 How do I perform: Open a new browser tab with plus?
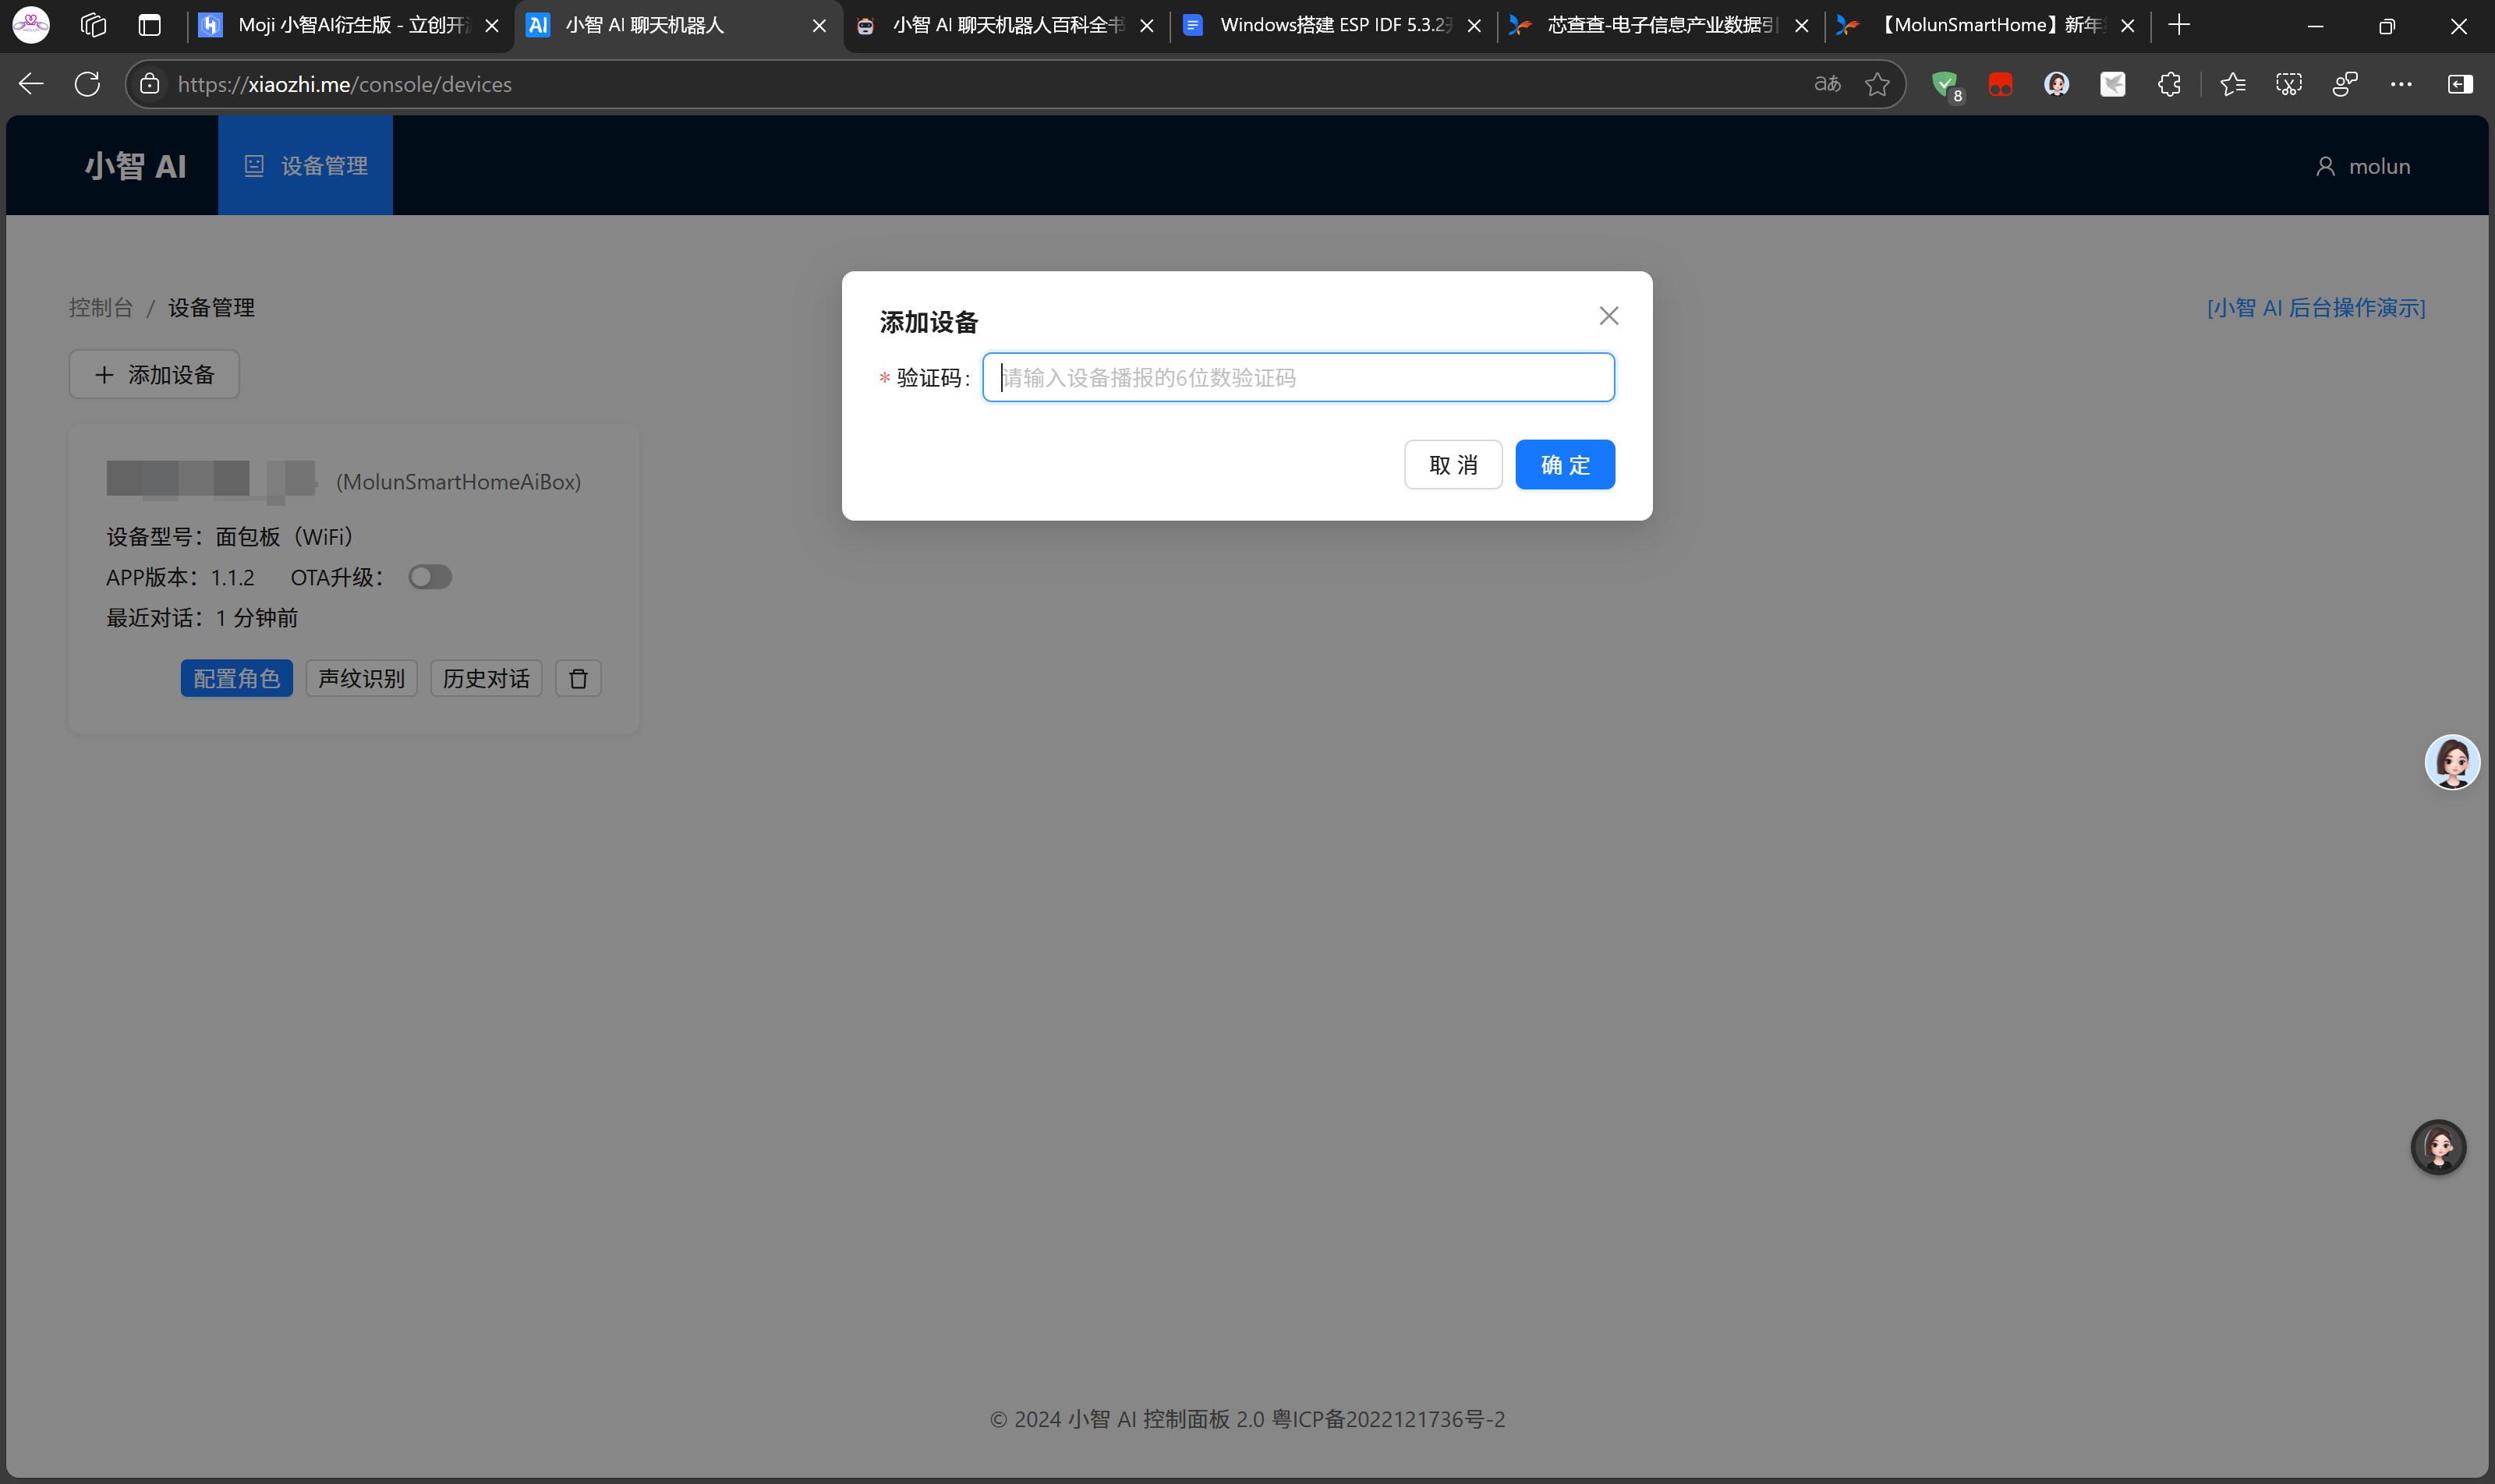2178,25
